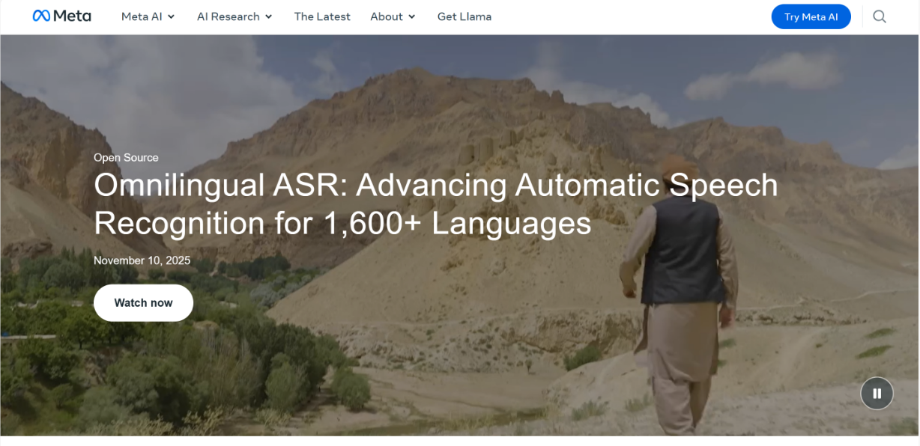Image resolution: width=920 pixels, height=446 pixels.
Task: Click the Meta wordmark beside the logo
Action: tap(73, 16)
